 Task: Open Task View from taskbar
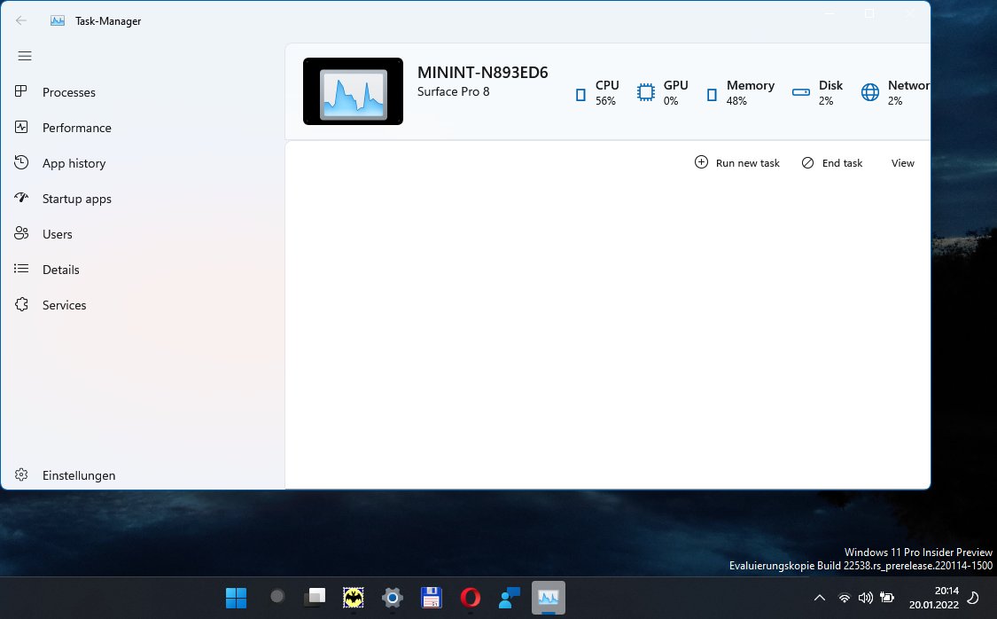click(315, 597)
